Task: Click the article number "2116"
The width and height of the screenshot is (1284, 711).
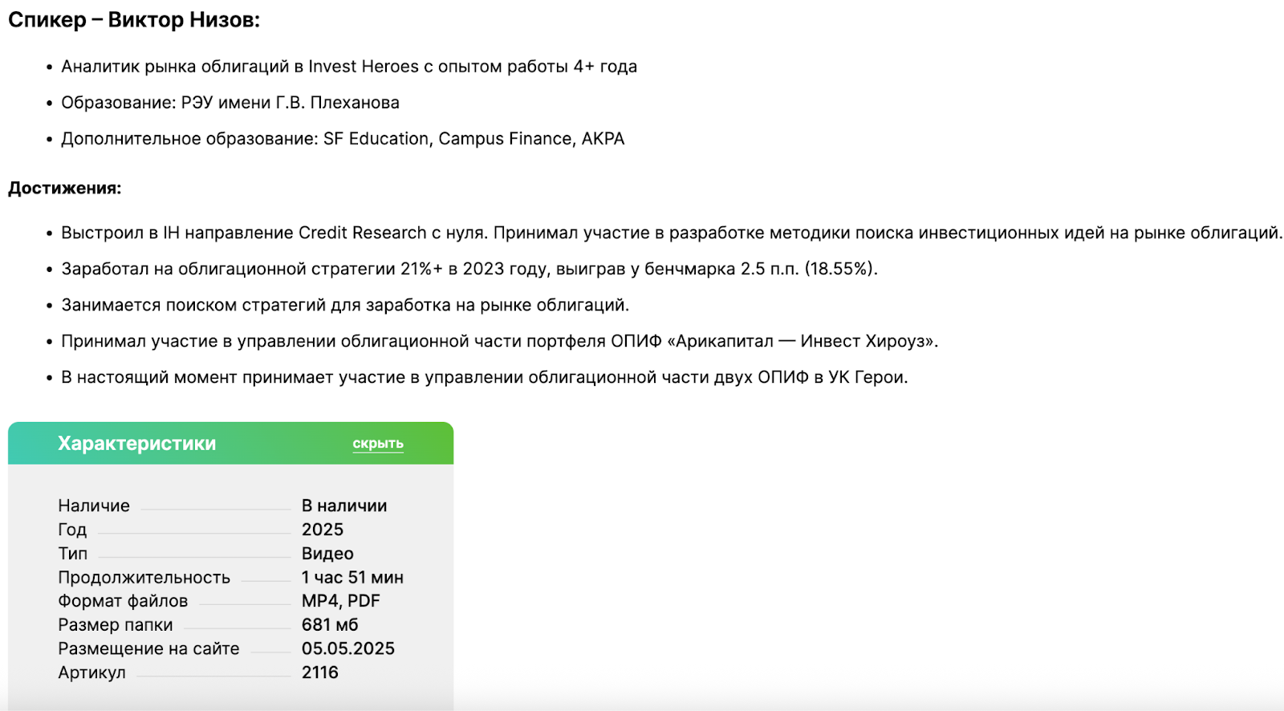Action: click(x=320, y=672)
